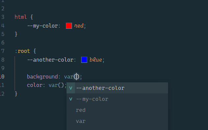Open the blue color swatch picker

(x=84, y=60)
